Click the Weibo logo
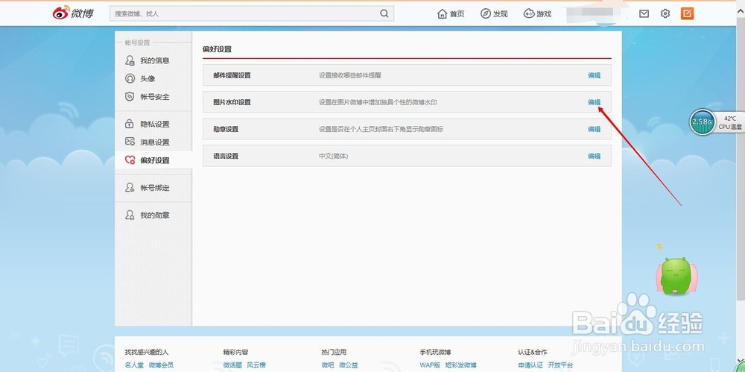745x372 pixels. (x=73, y=13)
